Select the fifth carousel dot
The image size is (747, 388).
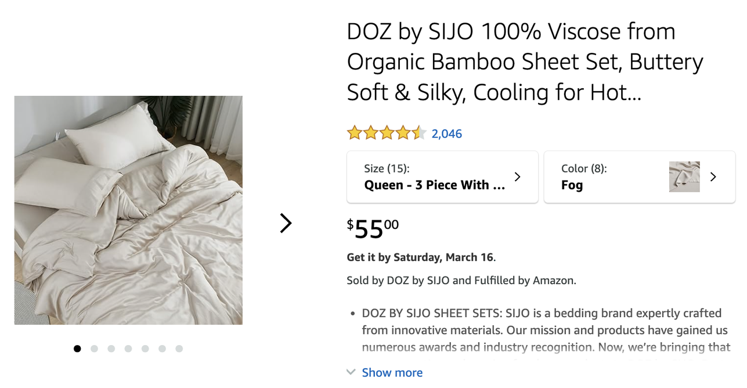pyautogui.click(x=145, y=349)
